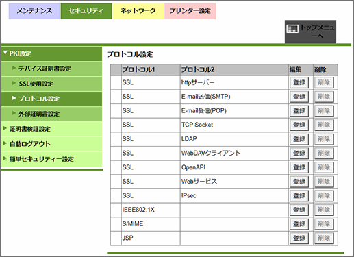Click 登録 for IEEE802.1X row
Image resolution: width=354 pixels, height=257 pixels.
point(299,210)
